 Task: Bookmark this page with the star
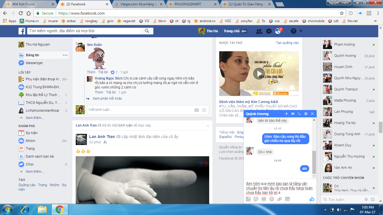click(342, 13)
